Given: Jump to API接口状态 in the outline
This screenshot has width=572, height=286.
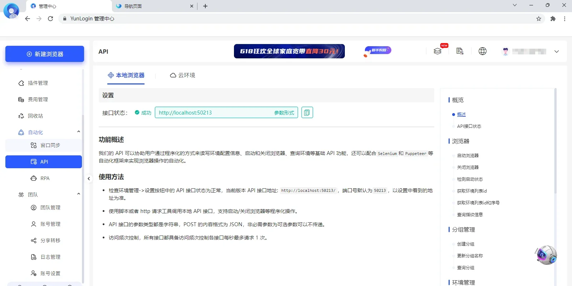Looking at the screenshot, I should (x=469, y=126).
